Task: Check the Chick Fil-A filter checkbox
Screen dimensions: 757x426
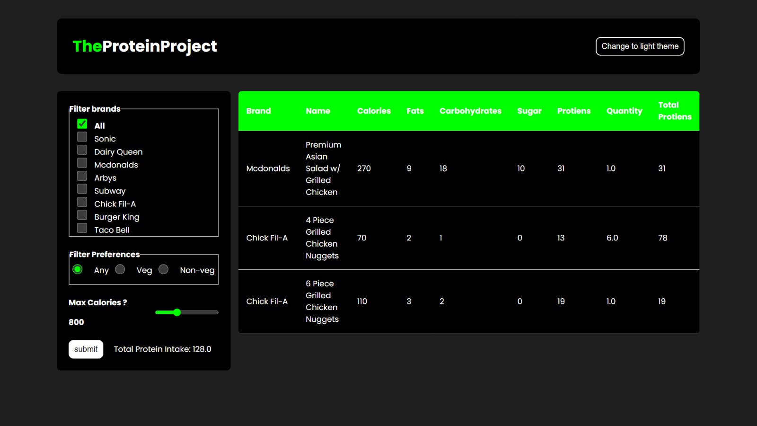Action: point(82,202)
